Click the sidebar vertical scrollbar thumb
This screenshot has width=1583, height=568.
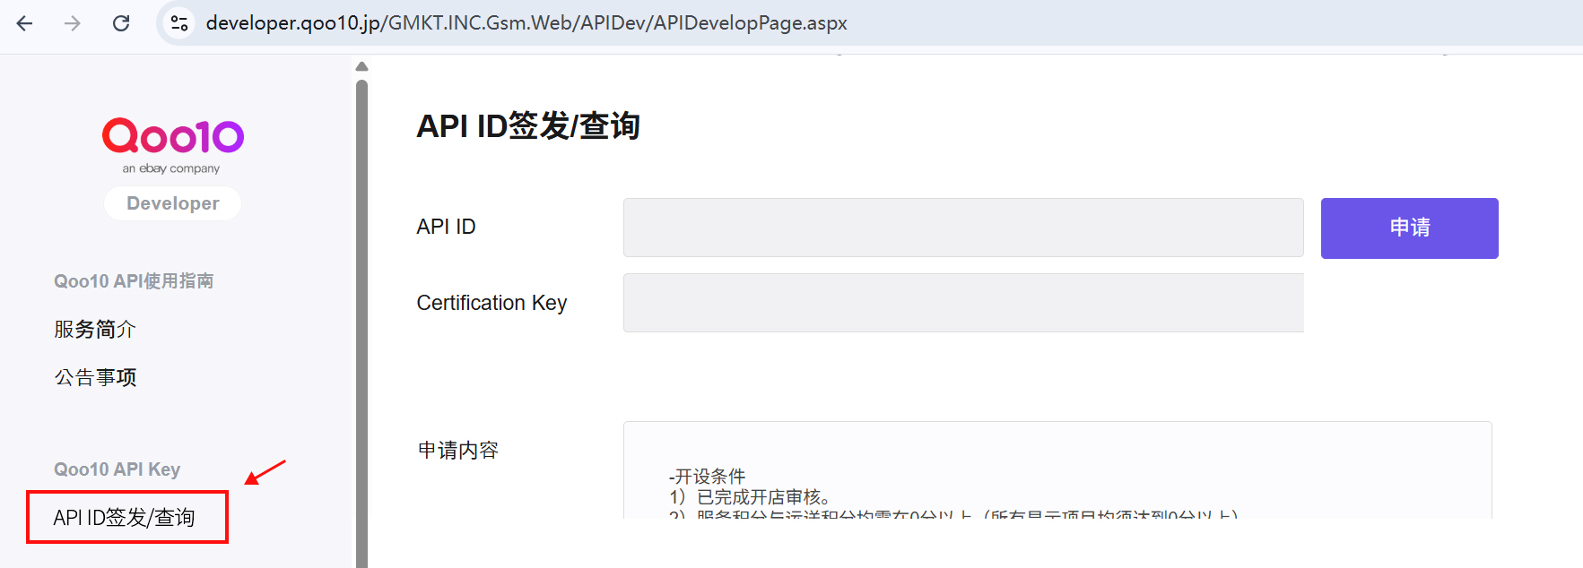[x=361, y=323]
